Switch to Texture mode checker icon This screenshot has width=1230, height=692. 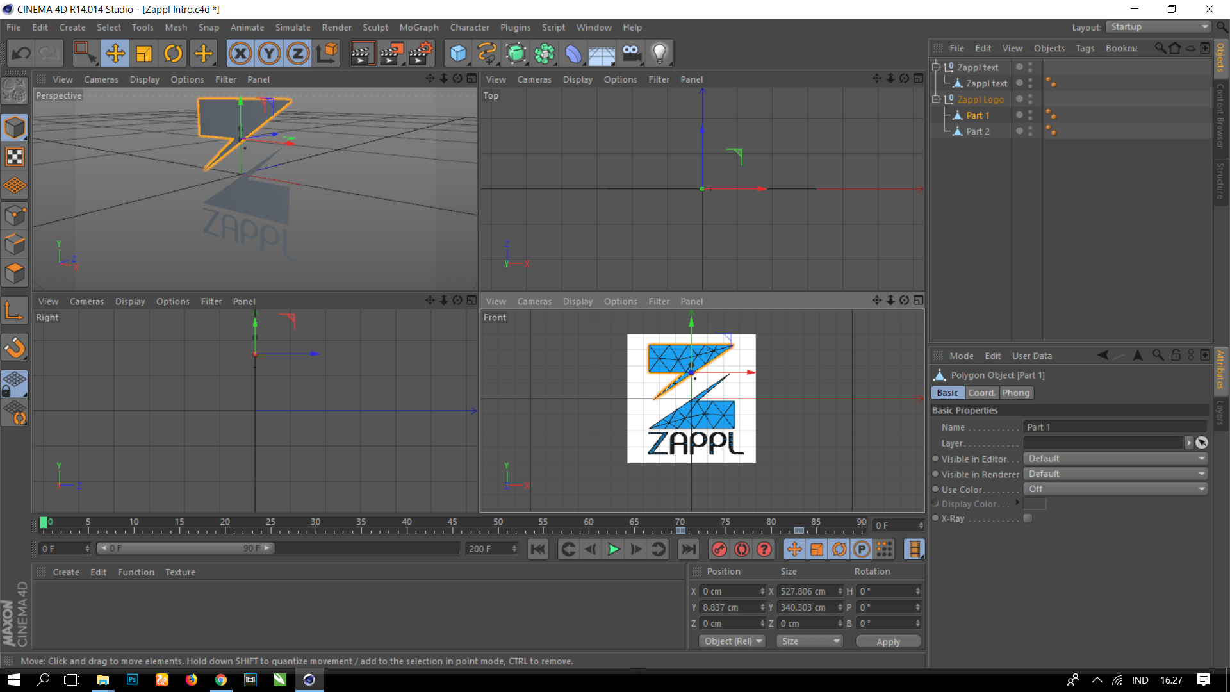pyautogui.click(x=15, y=157)
